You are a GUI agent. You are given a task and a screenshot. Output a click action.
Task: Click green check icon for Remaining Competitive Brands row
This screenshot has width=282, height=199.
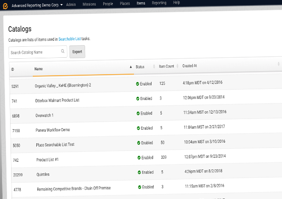(x=139, y=187)
